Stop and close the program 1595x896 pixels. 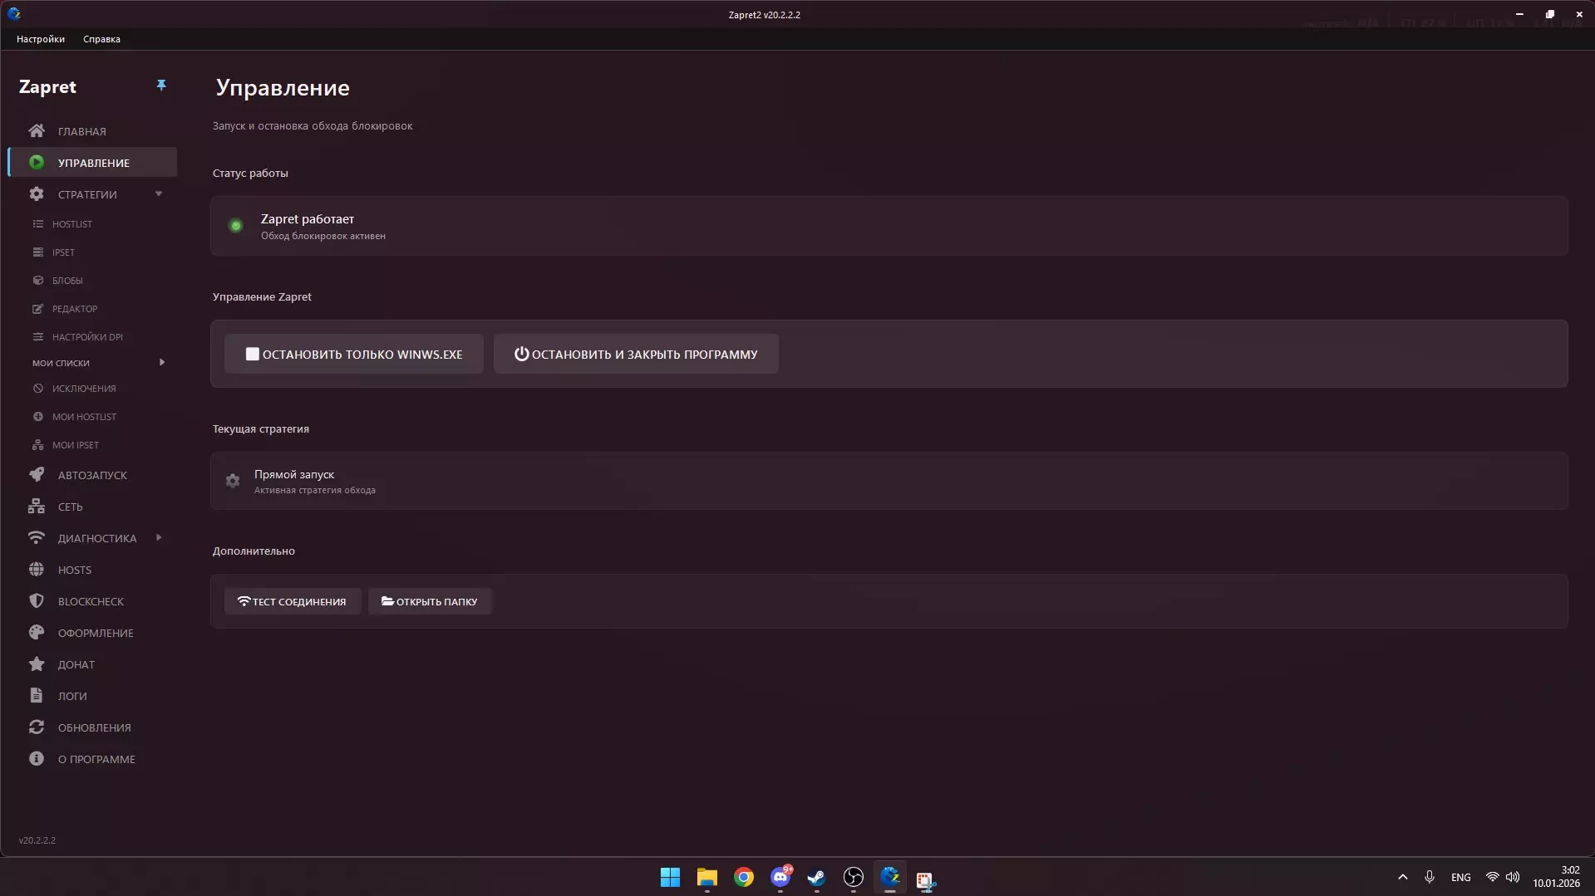pos(636,355)
